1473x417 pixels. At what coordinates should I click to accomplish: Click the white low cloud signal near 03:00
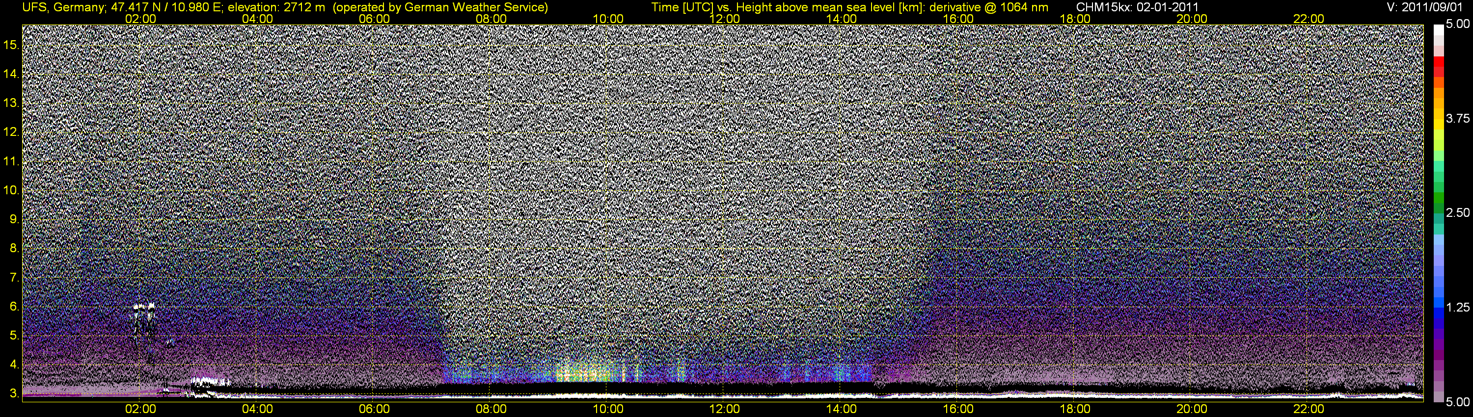point(210,381)
